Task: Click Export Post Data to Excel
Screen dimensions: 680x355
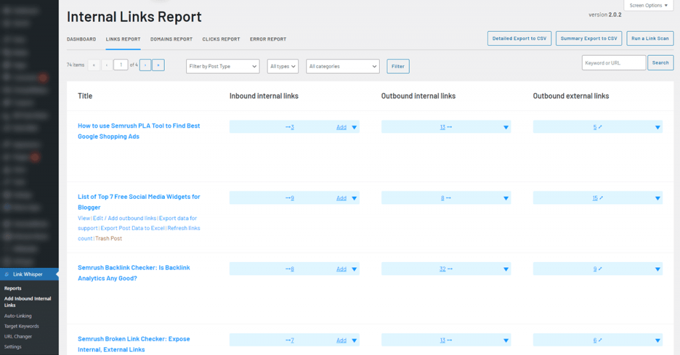Action: tap(132, 228)
